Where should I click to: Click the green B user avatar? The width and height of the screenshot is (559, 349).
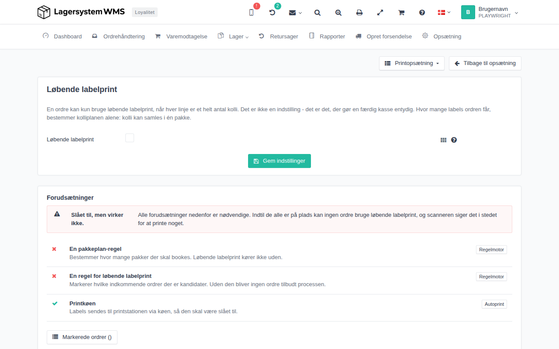[x=468, y=12]
